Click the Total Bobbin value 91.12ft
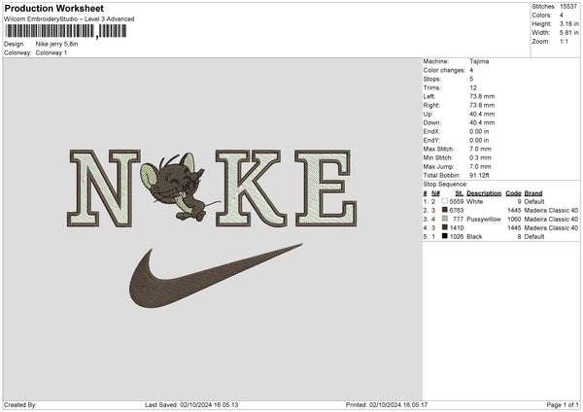Screen dimensions: 583x412 [x=479, y=176]
